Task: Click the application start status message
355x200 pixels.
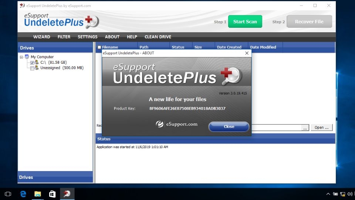Action: pyautogui.click(x=132, y=147)
